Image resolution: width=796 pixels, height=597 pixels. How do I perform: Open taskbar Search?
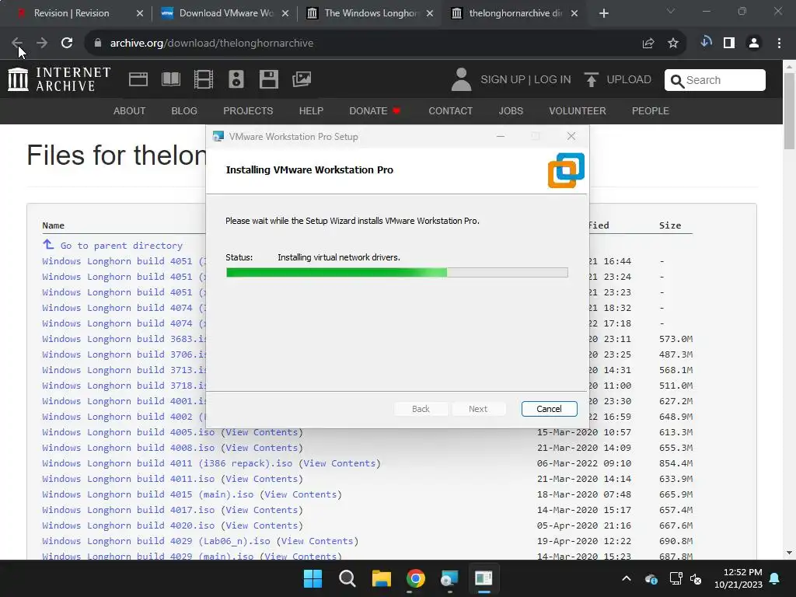tap(347, 578)
